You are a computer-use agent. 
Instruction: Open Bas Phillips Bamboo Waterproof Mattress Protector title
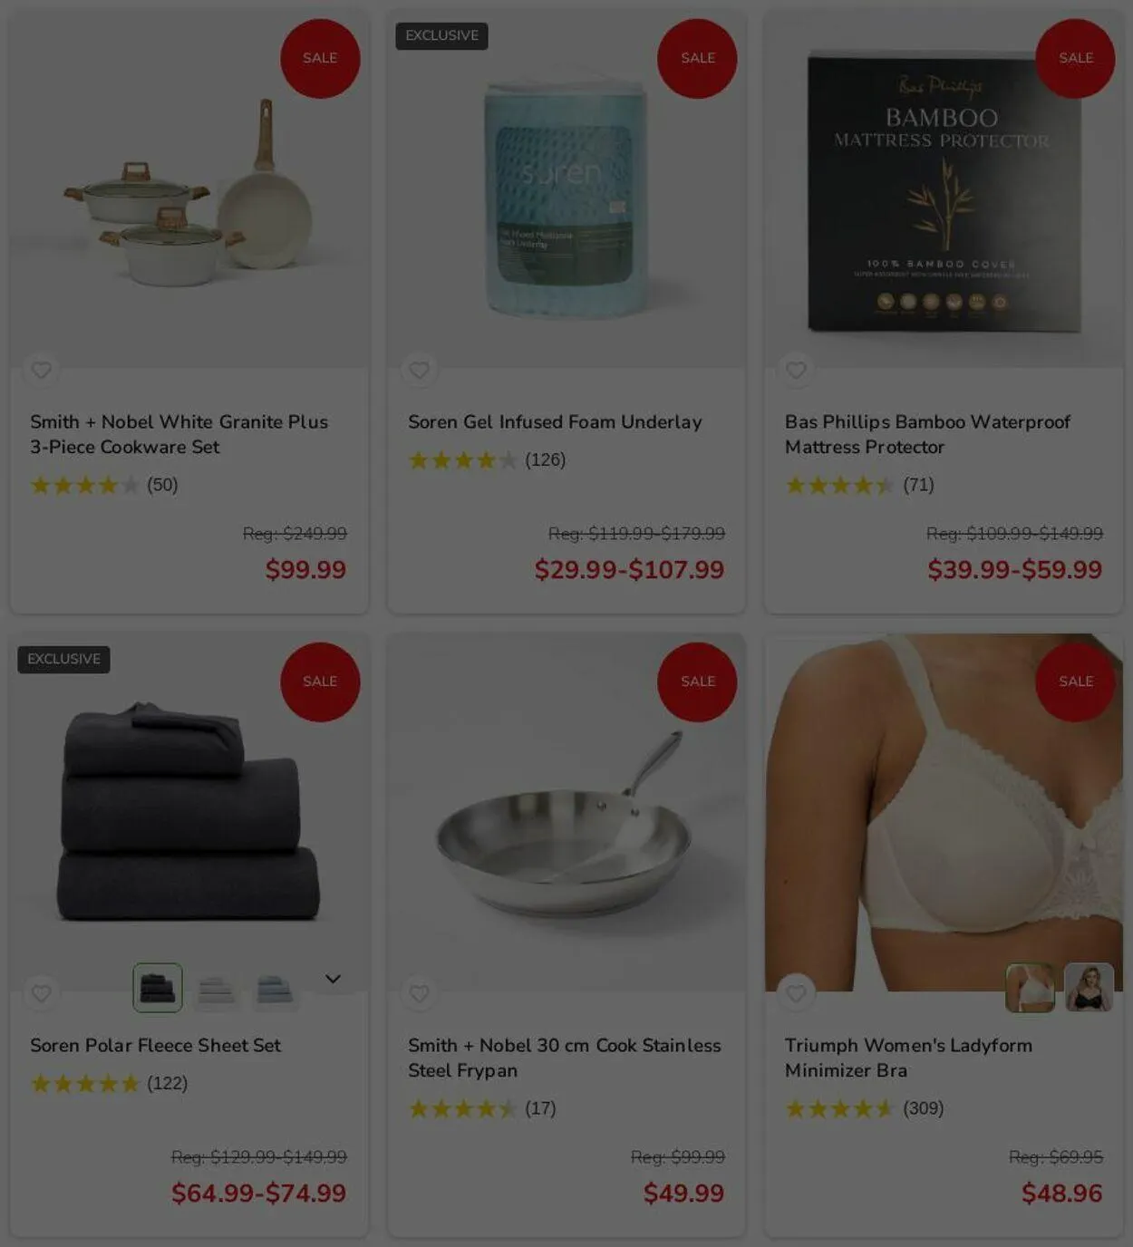927,434
